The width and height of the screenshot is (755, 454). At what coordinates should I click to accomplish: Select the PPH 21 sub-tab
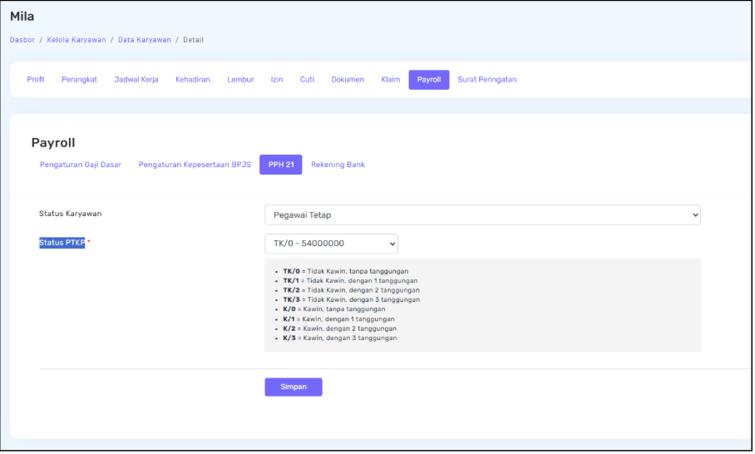[x=281, y=165]
